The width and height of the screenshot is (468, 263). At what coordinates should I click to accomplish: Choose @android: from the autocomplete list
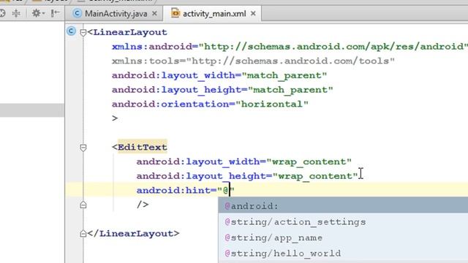[343, 206]
